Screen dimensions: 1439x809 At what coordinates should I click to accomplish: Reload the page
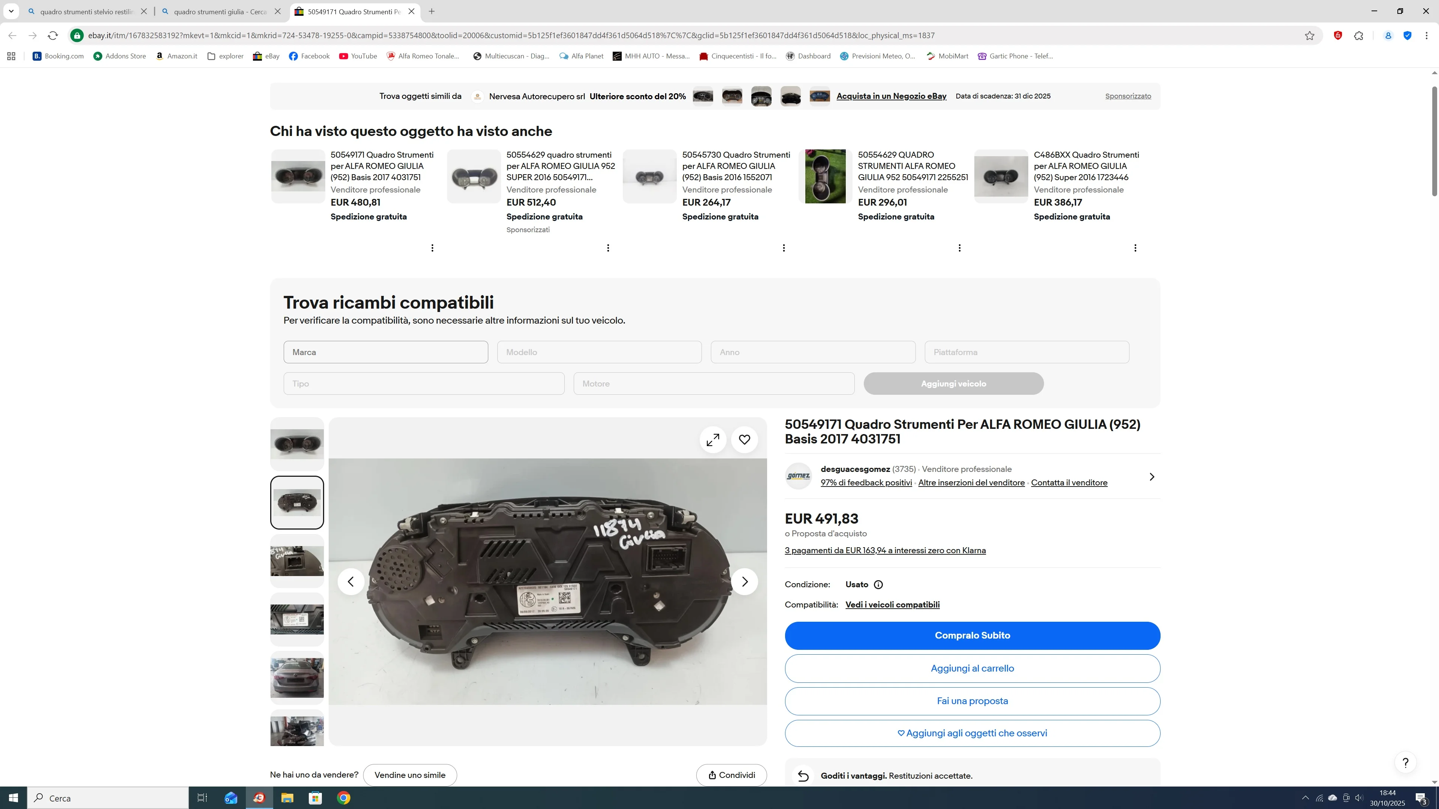(52, 36)
